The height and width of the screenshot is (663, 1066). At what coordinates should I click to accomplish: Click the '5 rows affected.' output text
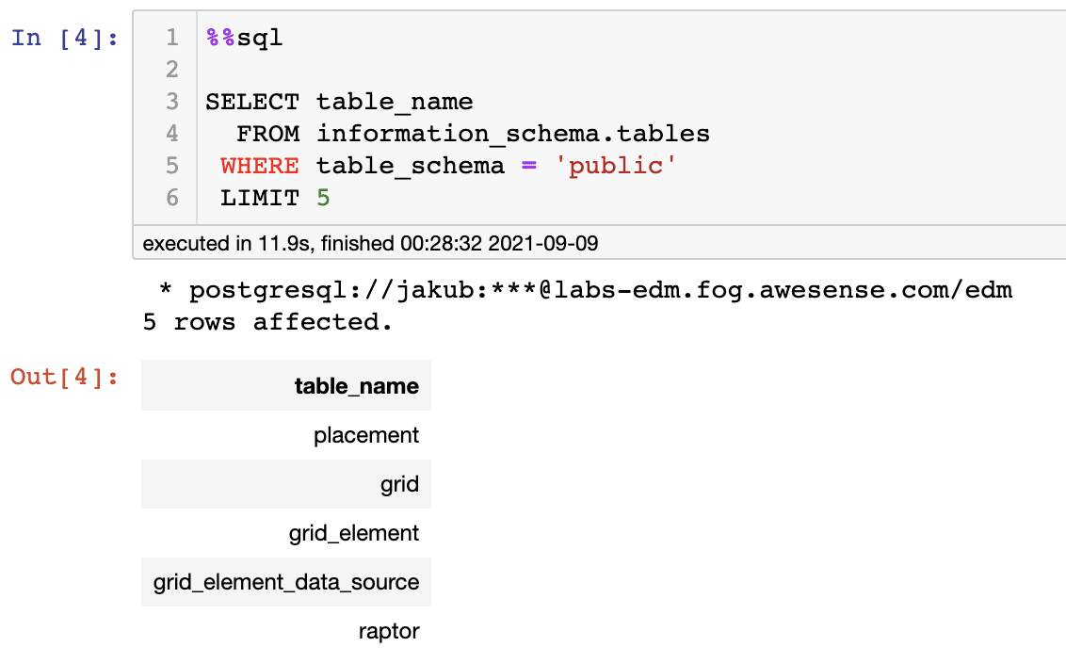coord(267,322)
